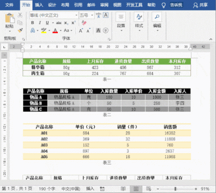
Task: Open the underline style dropdown arrow
Action: pos(53,23)
